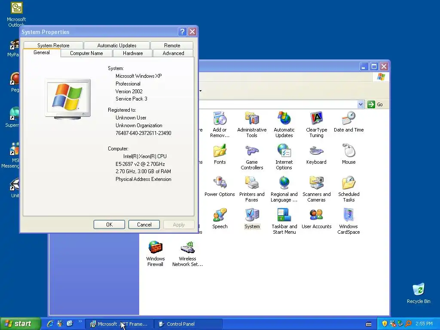440x330 pixels.
Task: Select the Recycle Bin desktop icon
Action: (x=419, y=293)
